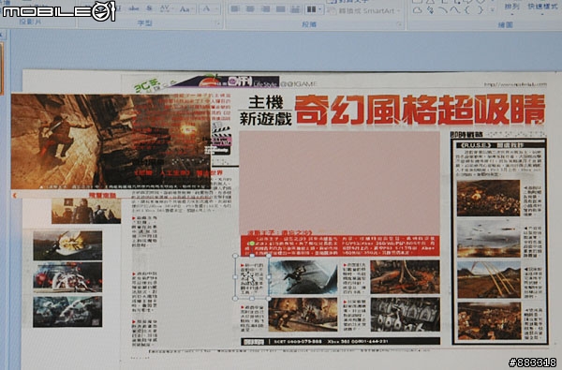This screenshot has width=562, height=370.
Task: Select the left brace shape
Action: [x=467, y=10]
